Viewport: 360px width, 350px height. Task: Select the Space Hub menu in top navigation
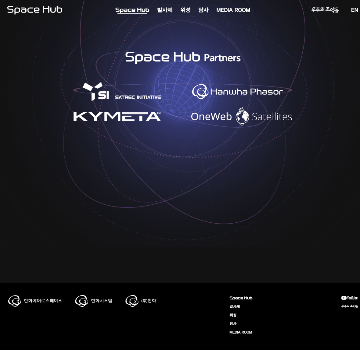[132, 10]
